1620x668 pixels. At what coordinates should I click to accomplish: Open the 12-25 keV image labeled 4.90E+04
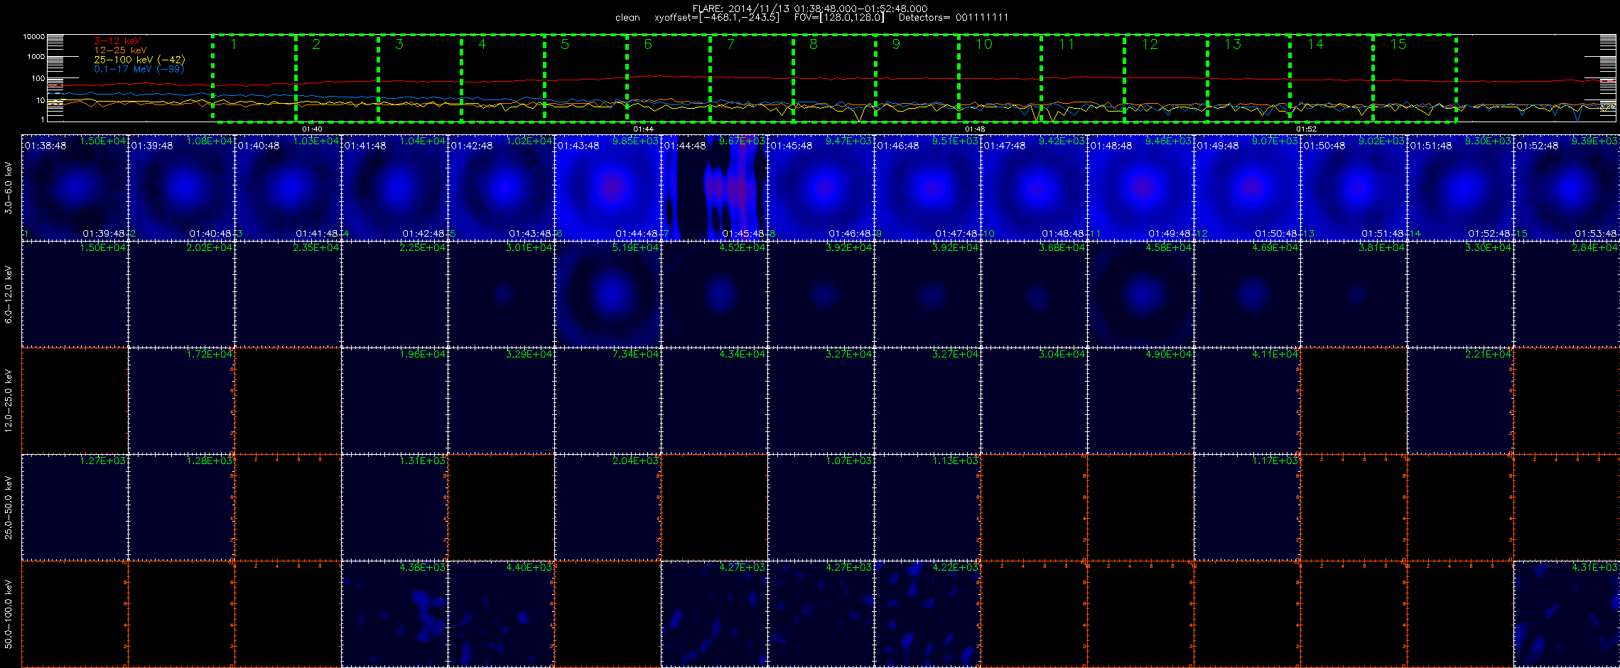click(1140, 401)
